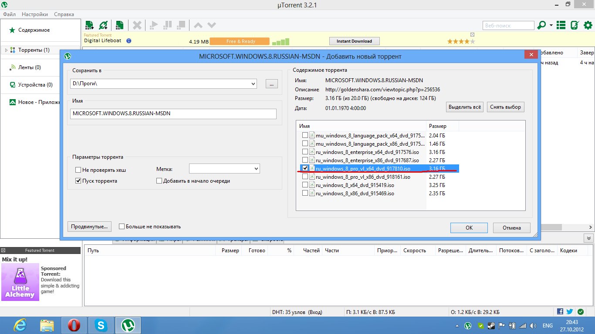
Task: Expand the Торренты (1) tree node
Action: (6, 50)
